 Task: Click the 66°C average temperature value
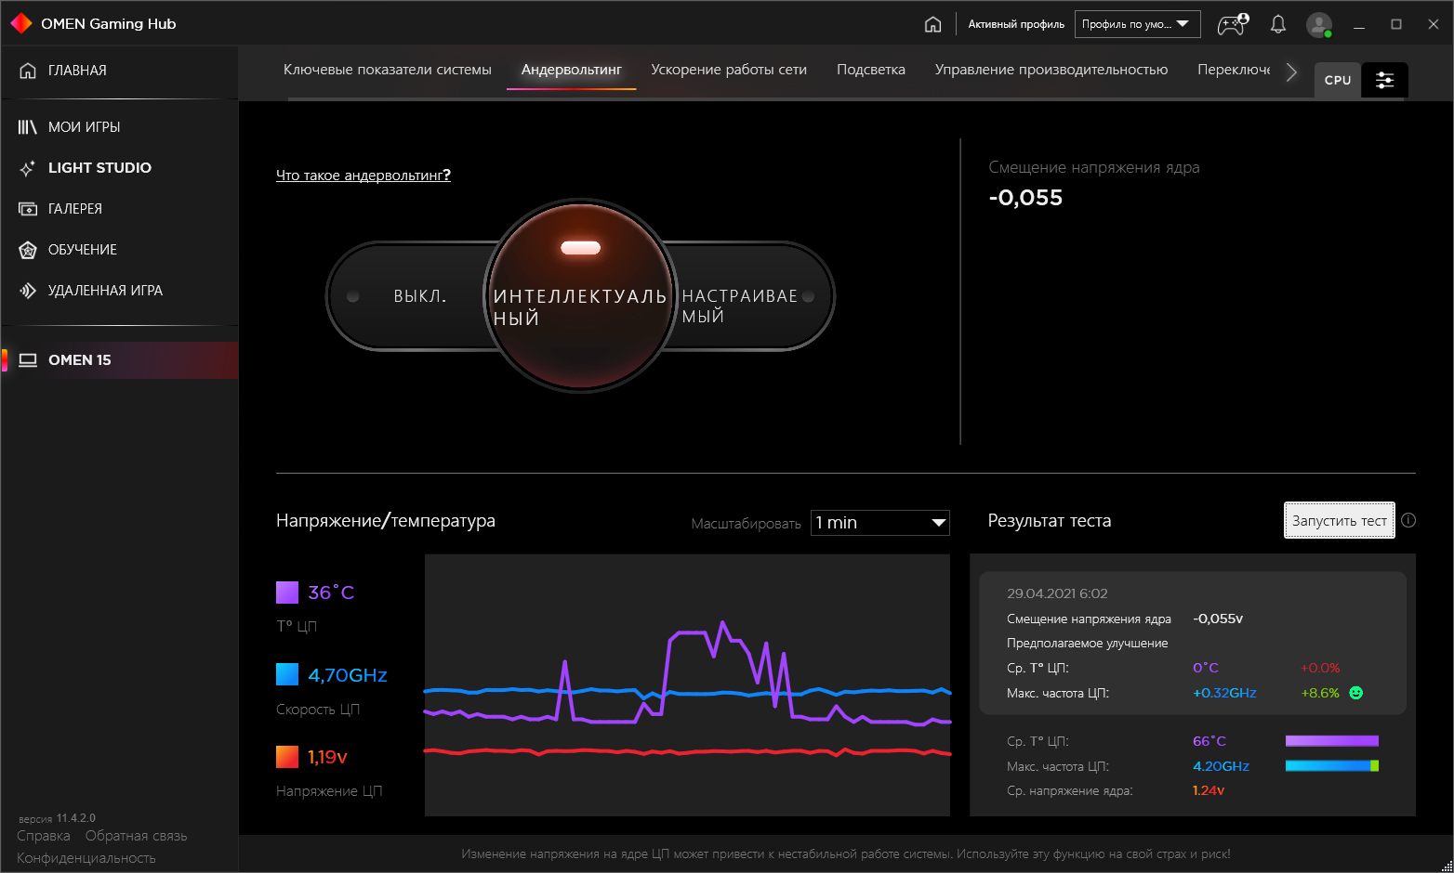pyautogui.click(x=1209, y=741)
